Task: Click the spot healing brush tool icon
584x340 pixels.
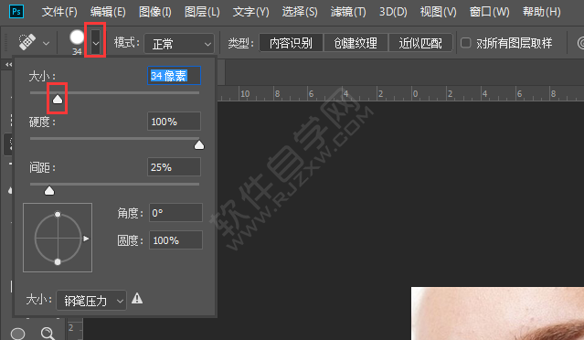Action: pos(27,42)
